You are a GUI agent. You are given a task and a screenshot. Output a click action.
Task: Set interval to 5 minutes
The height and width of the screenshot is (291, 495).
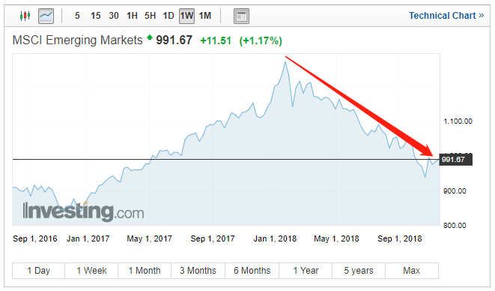click(77, 16)
